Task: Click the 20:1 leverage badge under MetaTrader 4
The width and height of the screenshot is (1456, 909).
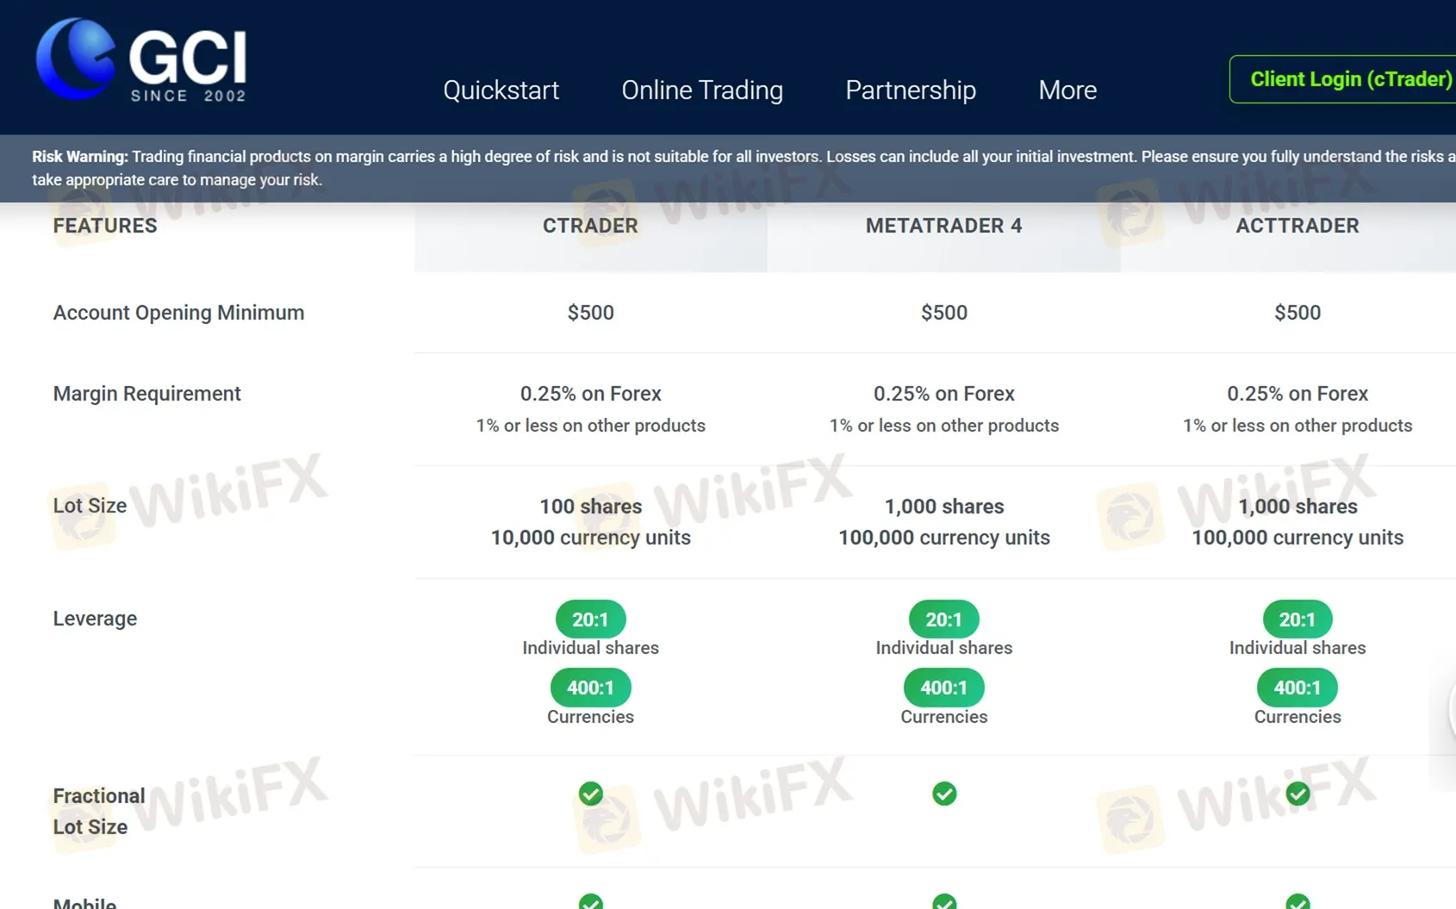Action: (944, 619)
